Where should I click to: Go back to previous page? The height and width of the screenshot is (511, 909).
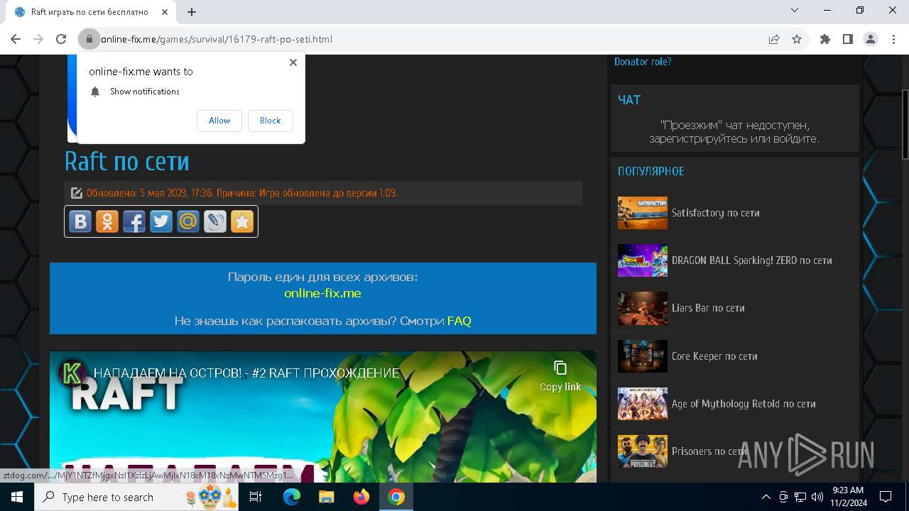[16, 39]
